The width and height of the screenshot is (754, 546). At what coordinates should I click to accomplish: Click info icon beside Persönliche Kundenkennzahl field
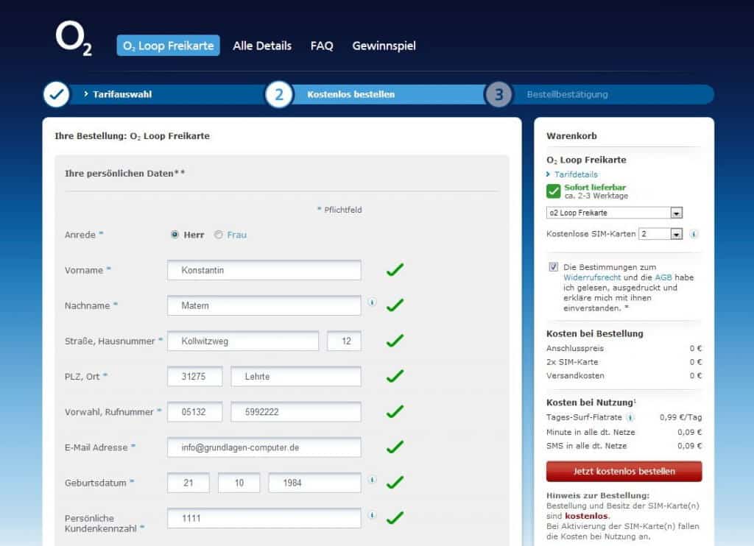(x=372, y=514)
